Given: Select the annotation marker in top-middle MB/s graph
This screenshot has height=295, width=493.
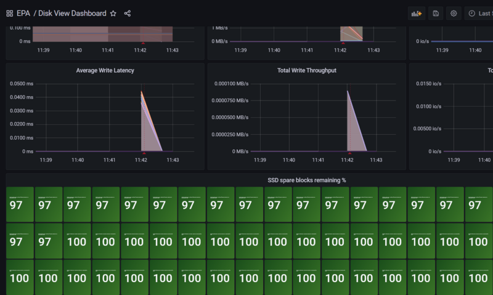Looking at the screenshot, I should [x=343, y=43].
